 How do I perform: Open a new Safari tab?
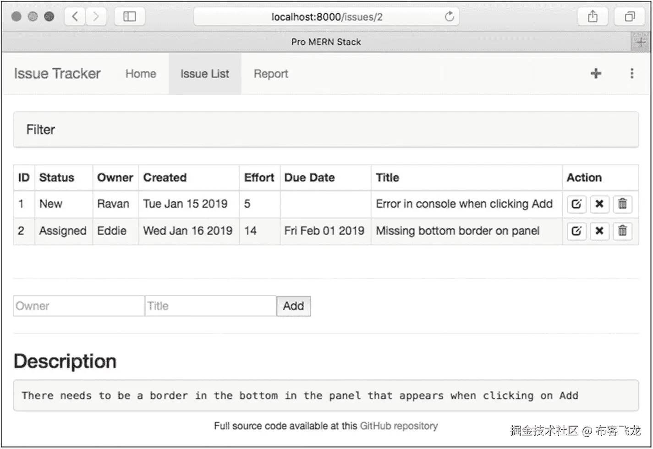641,42
